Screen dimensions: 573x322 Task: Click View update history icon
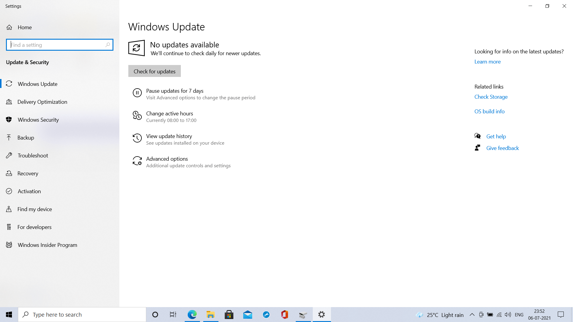[x=137, y=138]
